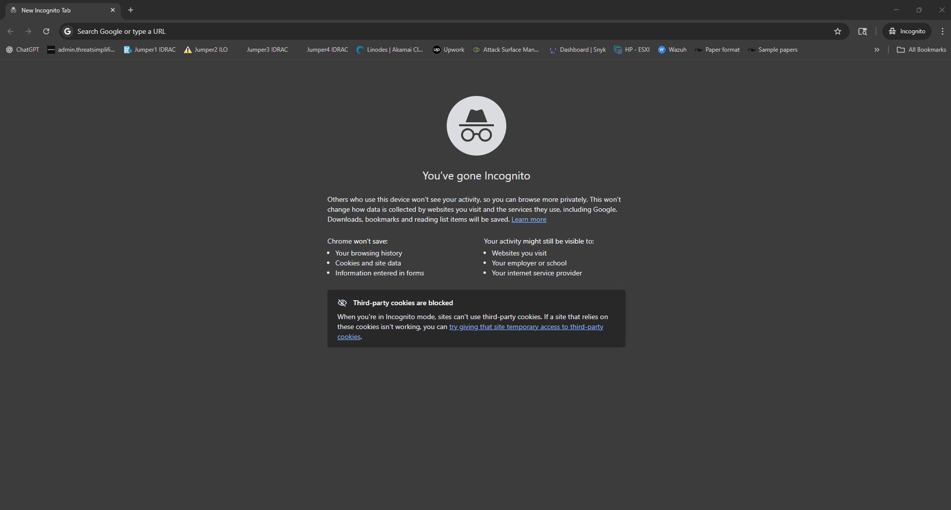This screenshot has width=951, height=510.
Task: Reload the current page
Action: [x=46, y=31]
